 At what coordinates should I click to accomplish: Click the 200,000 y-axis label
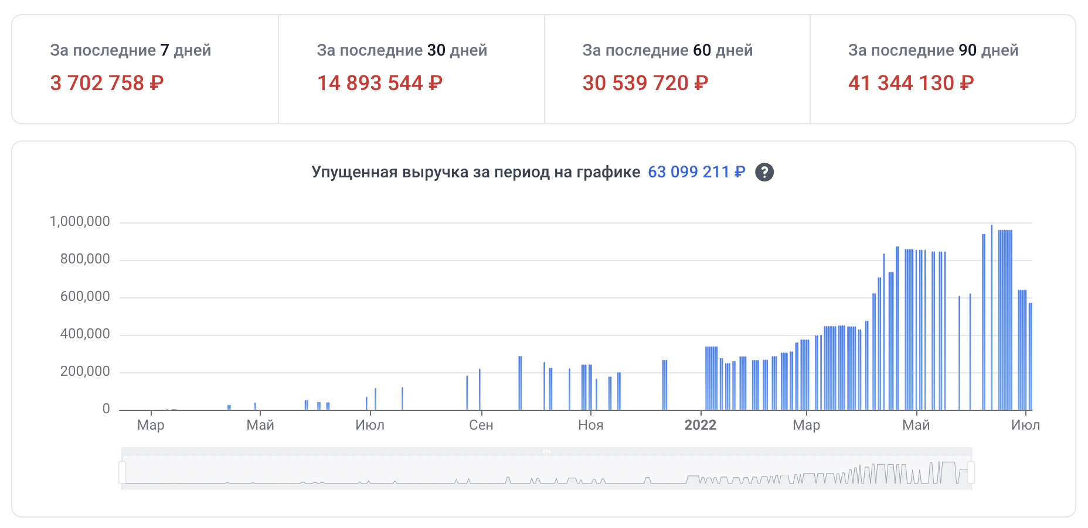pyautogui.click(x=85, y=371)
